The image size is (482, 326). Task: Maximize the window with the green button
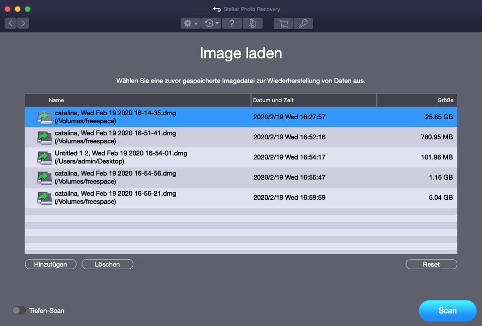point(28,9)
